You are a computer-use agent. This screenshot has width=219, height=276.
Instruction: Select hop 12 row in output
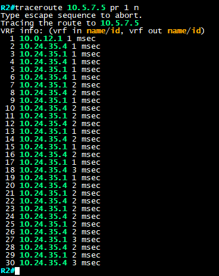point(53,124)
